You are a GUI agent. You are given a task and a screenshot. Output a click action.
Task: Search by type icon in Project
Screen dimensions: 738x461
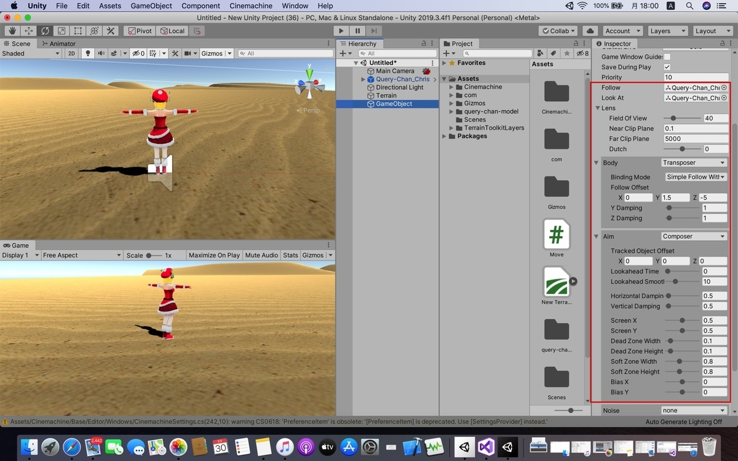[541, 53]
